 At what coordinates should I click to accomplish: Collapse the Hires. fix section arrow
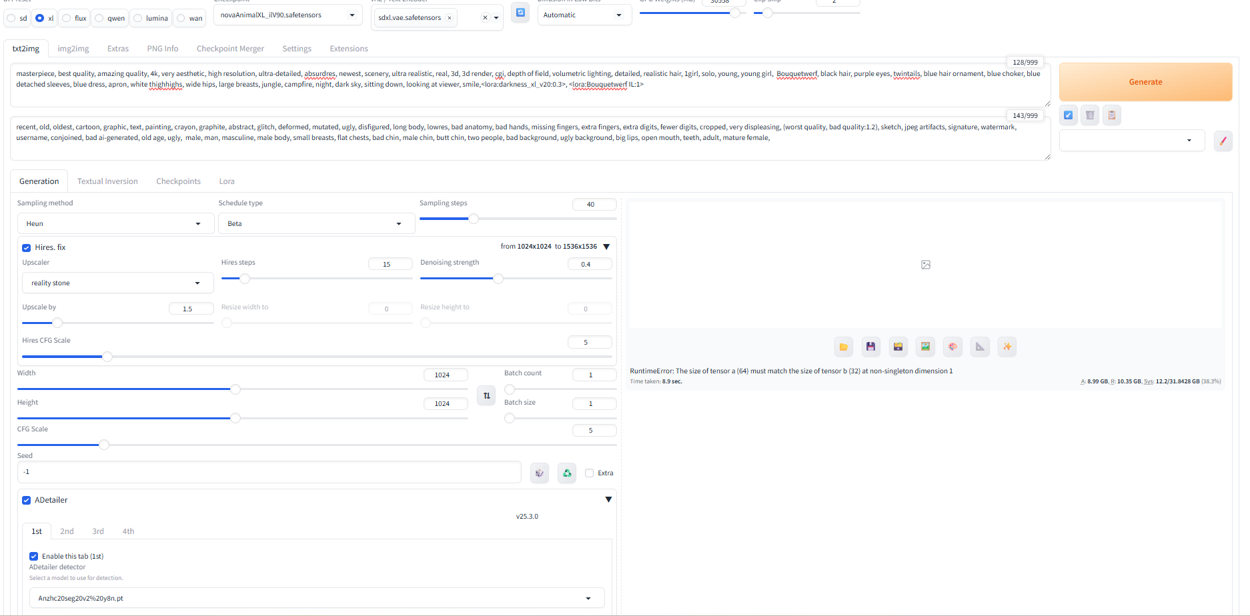coord(606,247)
